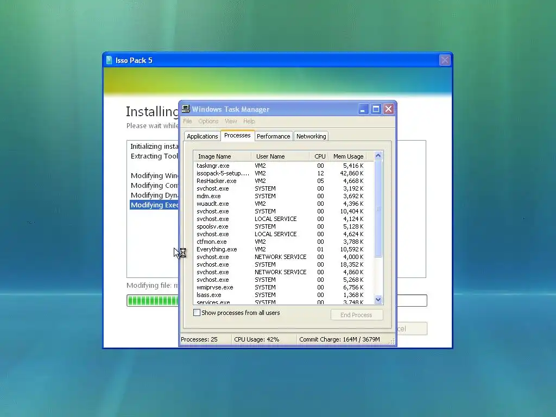This screenshot has width=556, height=417.
Task: Click the Task Manager resize grip
Action: pos(392,342)
